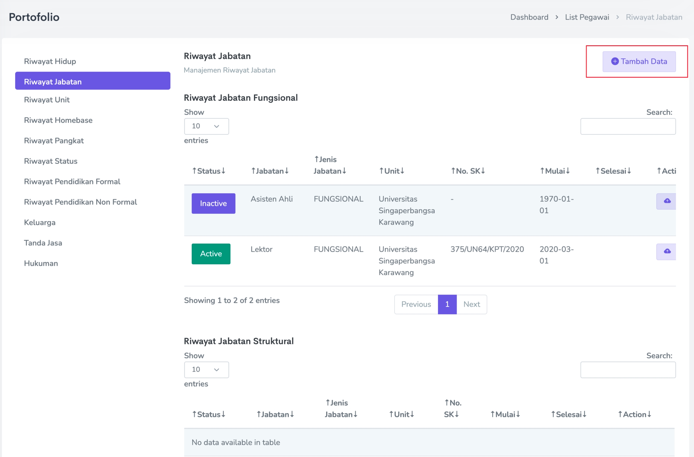Click the Inactive status badge
Viewport: 694px width, 457px height.
click(213, 203)
